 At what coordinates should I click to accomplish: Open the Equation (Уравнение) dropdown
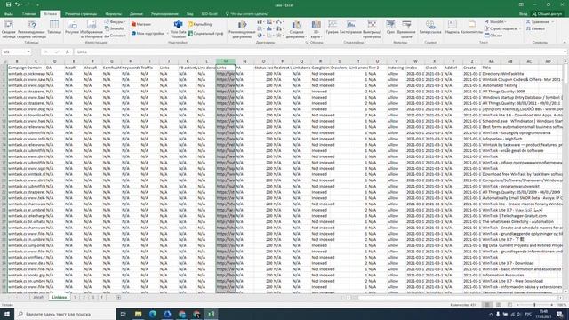(x=540, y=21)
